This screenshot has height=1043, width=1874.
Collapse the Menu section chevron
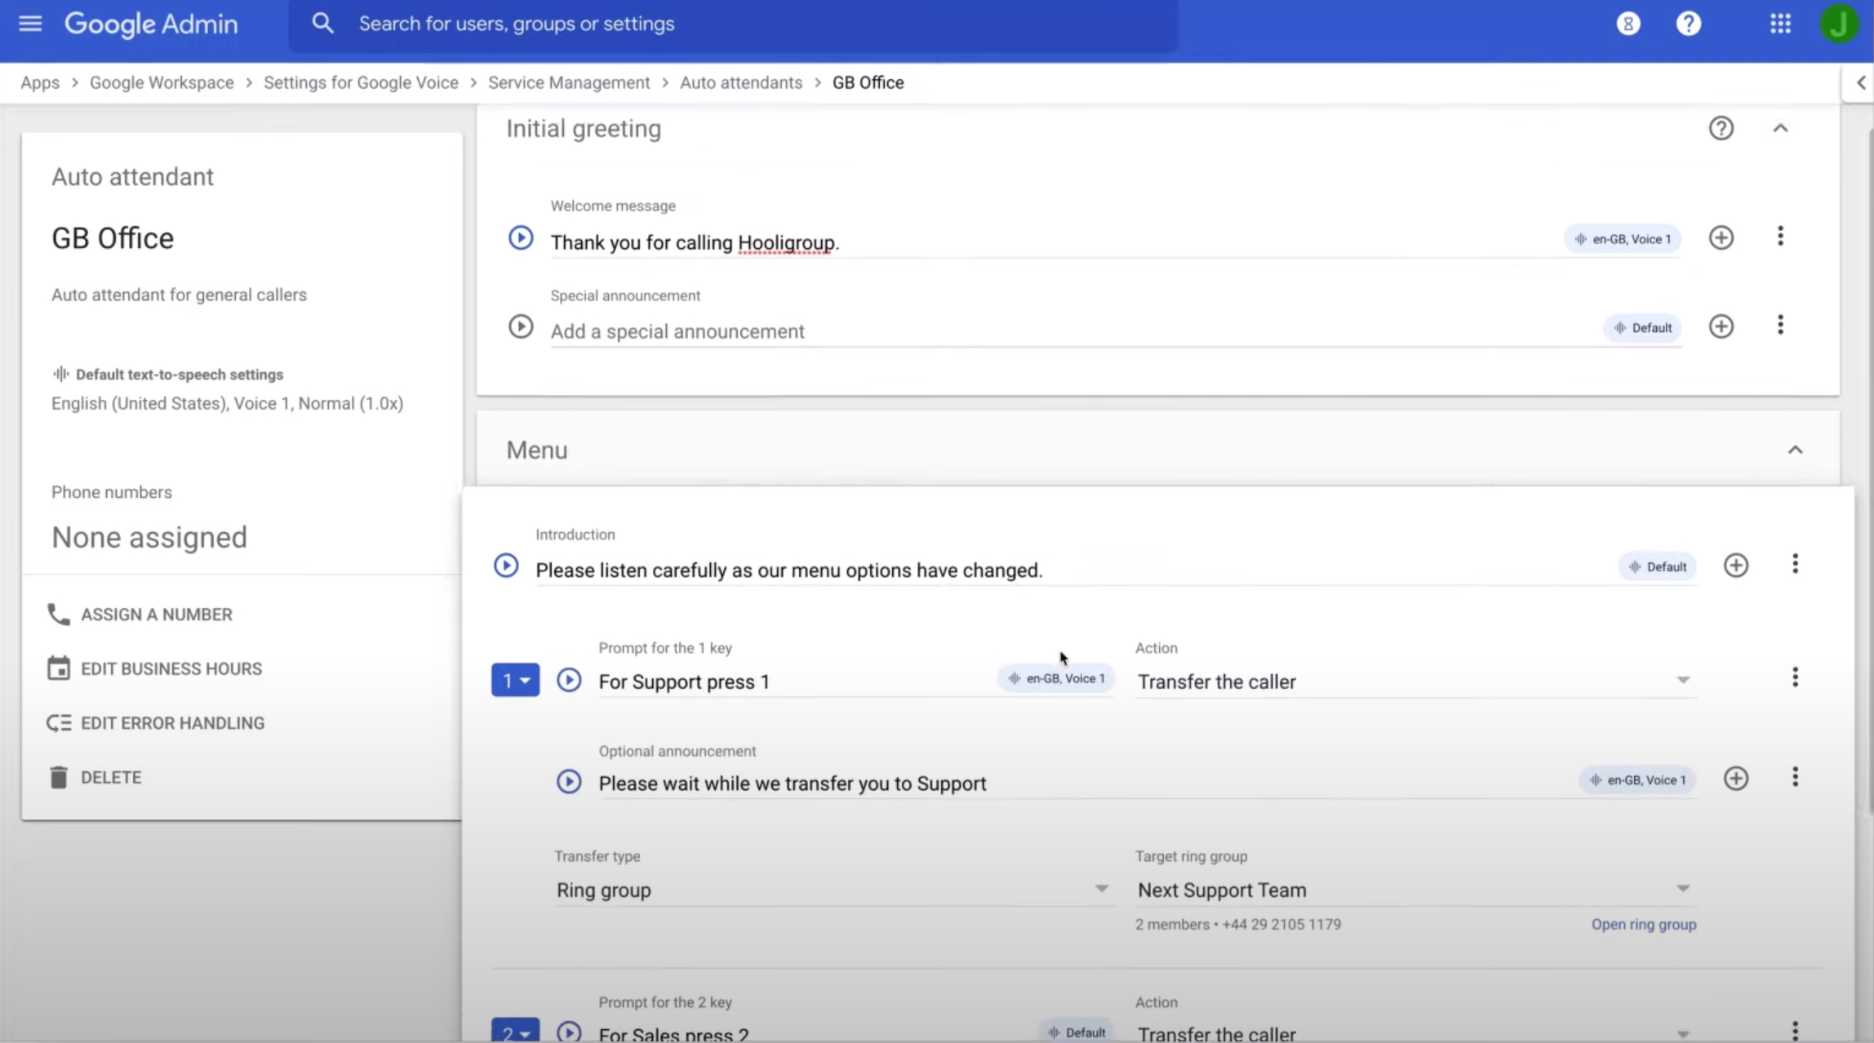[x=1796, y=450]
